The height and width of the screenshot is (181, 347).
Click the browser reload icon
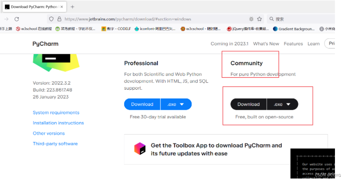17,19
